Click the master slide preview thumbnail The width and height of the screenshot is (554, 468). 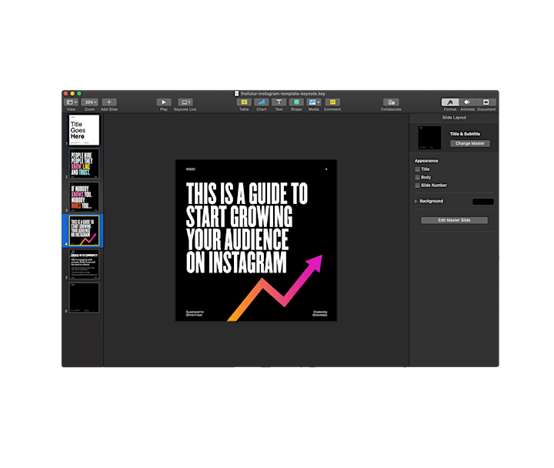click(x=429, y=138)
